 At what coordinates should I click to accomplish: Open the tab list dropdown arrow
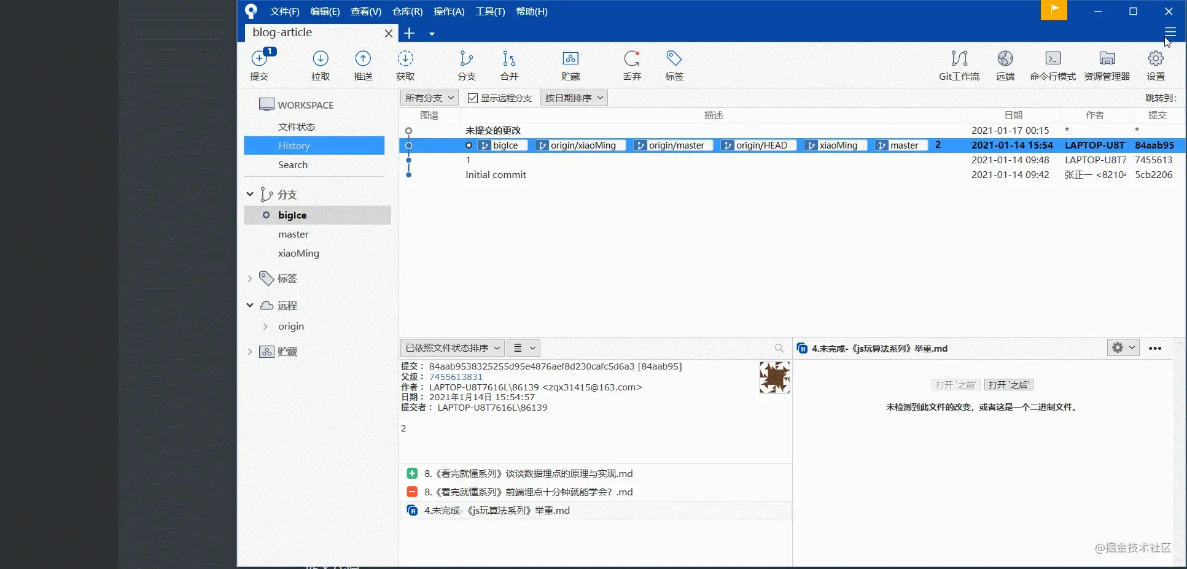click(x=432, y=34)
